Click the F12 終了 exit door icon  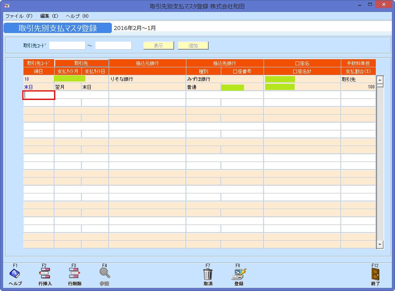pyautogui.click(x=374, y=274)
